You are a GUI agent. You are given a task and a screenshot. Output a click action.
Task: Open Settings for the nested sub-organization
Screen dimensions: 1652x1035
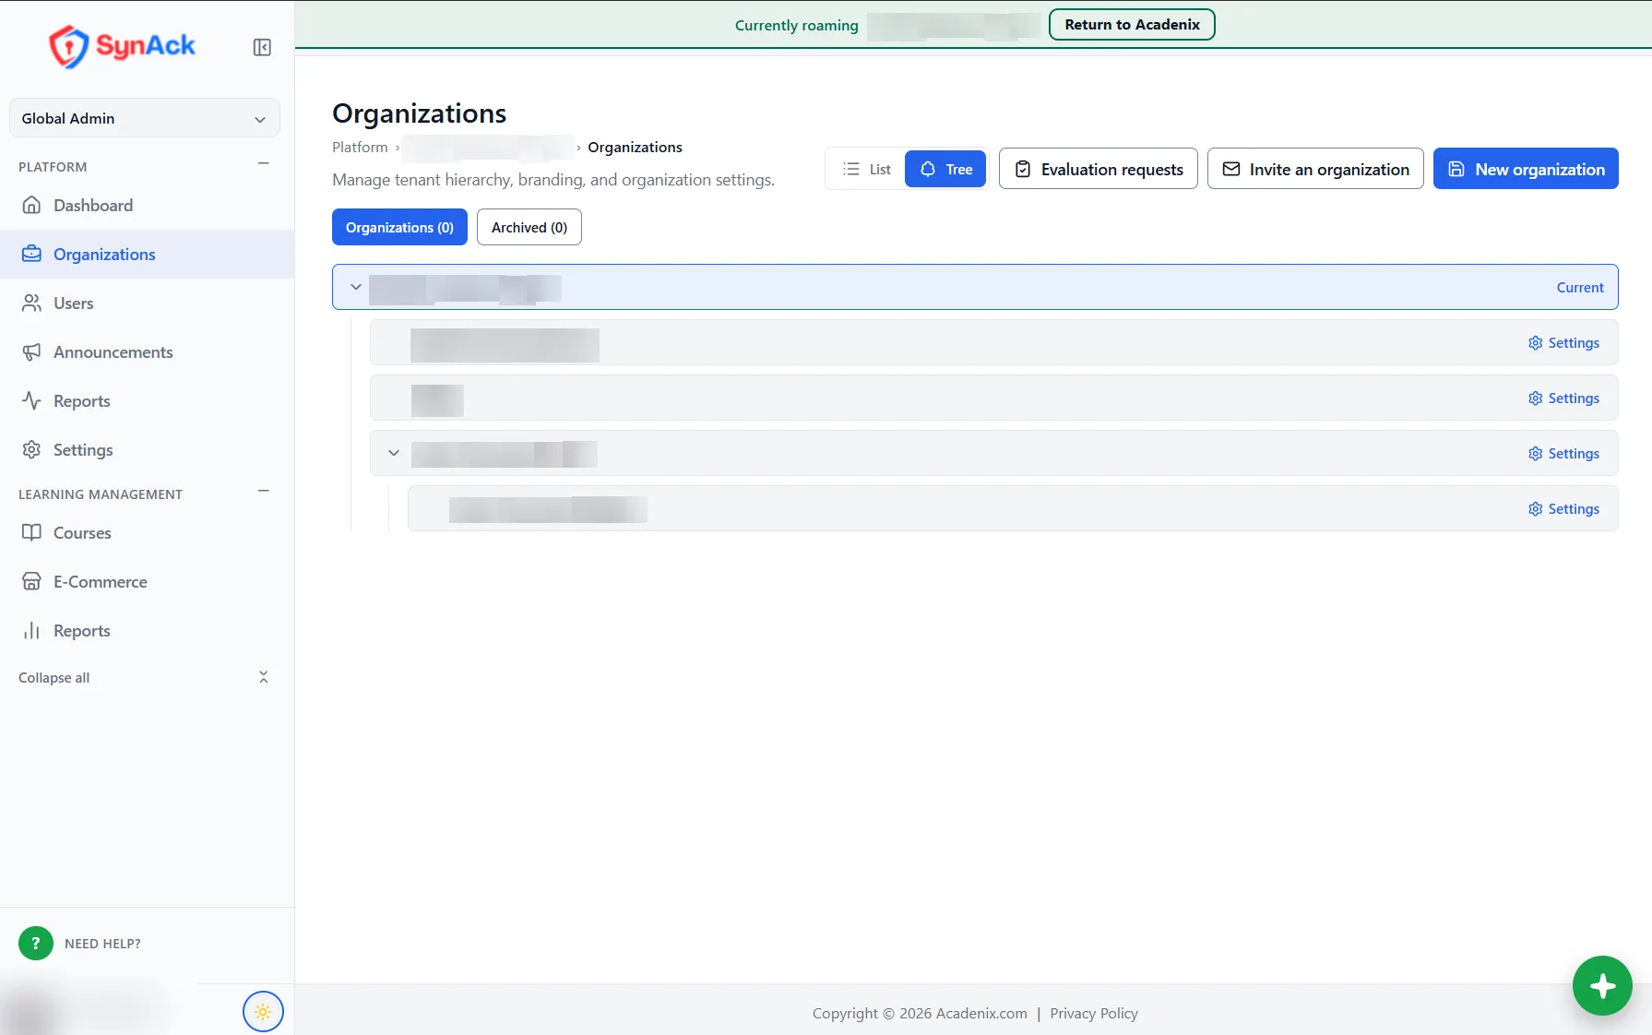(1563, 508)
